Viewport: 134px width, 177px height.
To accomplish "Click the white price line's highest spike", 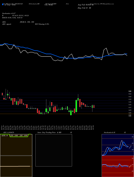I will 106,48.
